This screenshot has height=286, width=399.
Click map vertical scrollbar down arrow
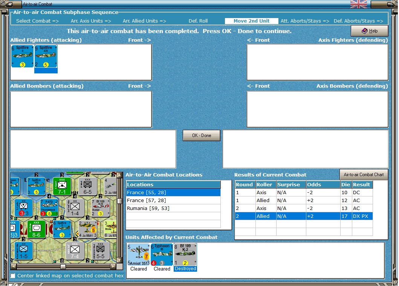pos(119,260)
